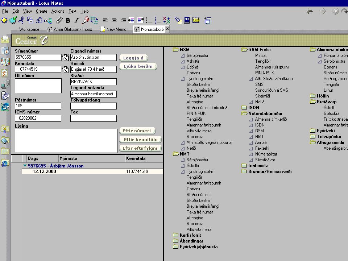This screenshot has width=348, height=261.
Task: Expand the Innheimta folder
Action: point(244,166)
